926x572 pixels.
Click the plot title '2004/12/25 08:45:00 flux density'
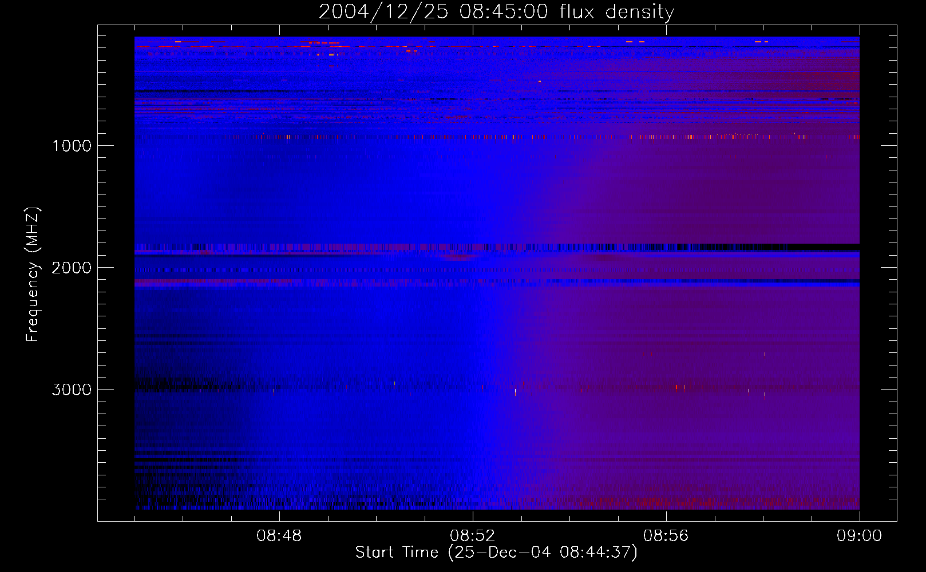click(x=496, y=11)
